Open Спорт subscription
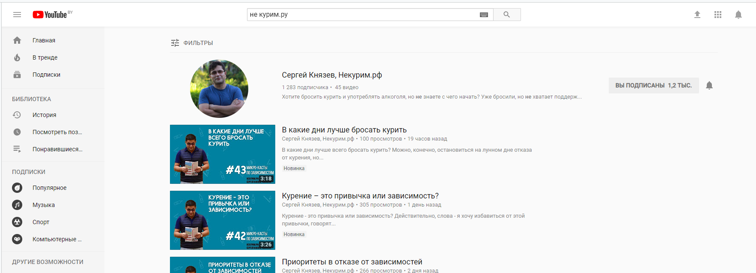The image size is (756, 273). point(53,222)
